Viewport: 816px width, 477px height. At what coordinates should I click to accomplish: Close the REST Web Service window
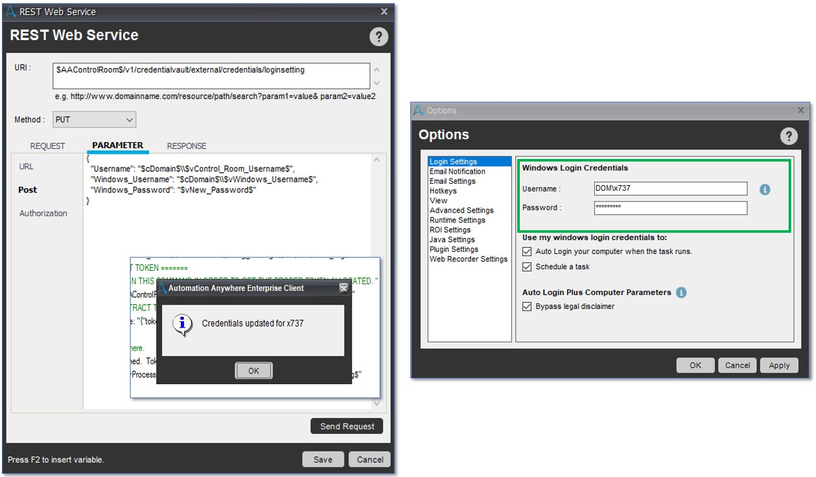pos(383,11)
